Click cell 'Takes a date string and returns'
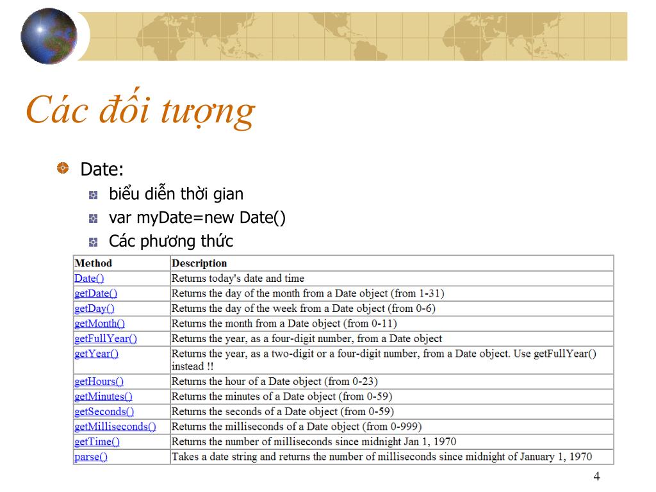 pos(392,457)
